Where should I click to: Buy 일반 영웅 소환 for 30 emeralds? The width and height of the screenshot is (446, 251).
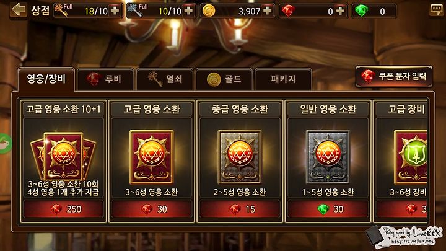point(328,209)
